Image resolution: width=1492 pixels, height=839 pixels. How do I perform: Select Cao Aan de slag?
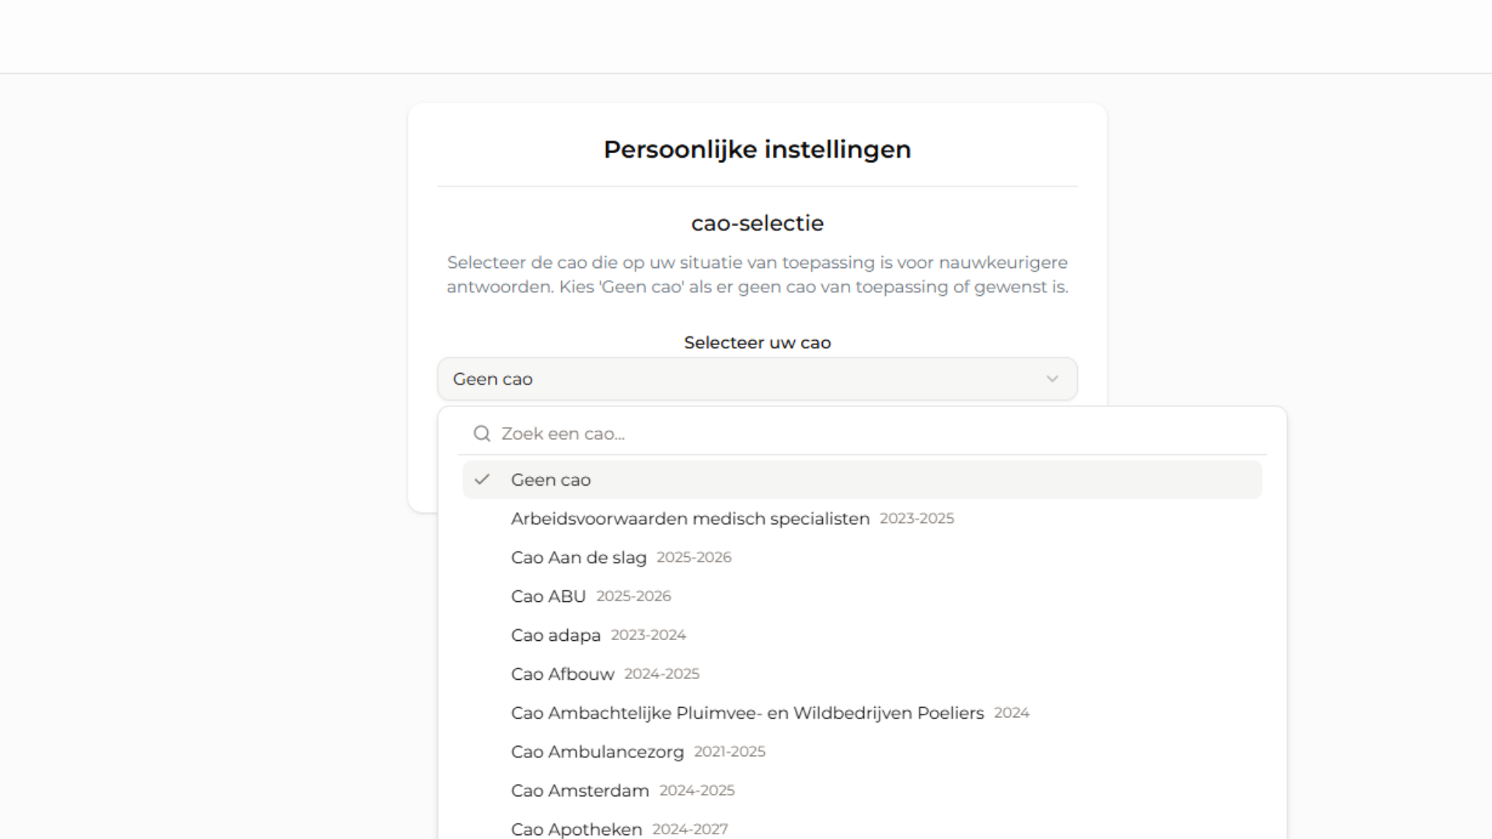(863, 557)
